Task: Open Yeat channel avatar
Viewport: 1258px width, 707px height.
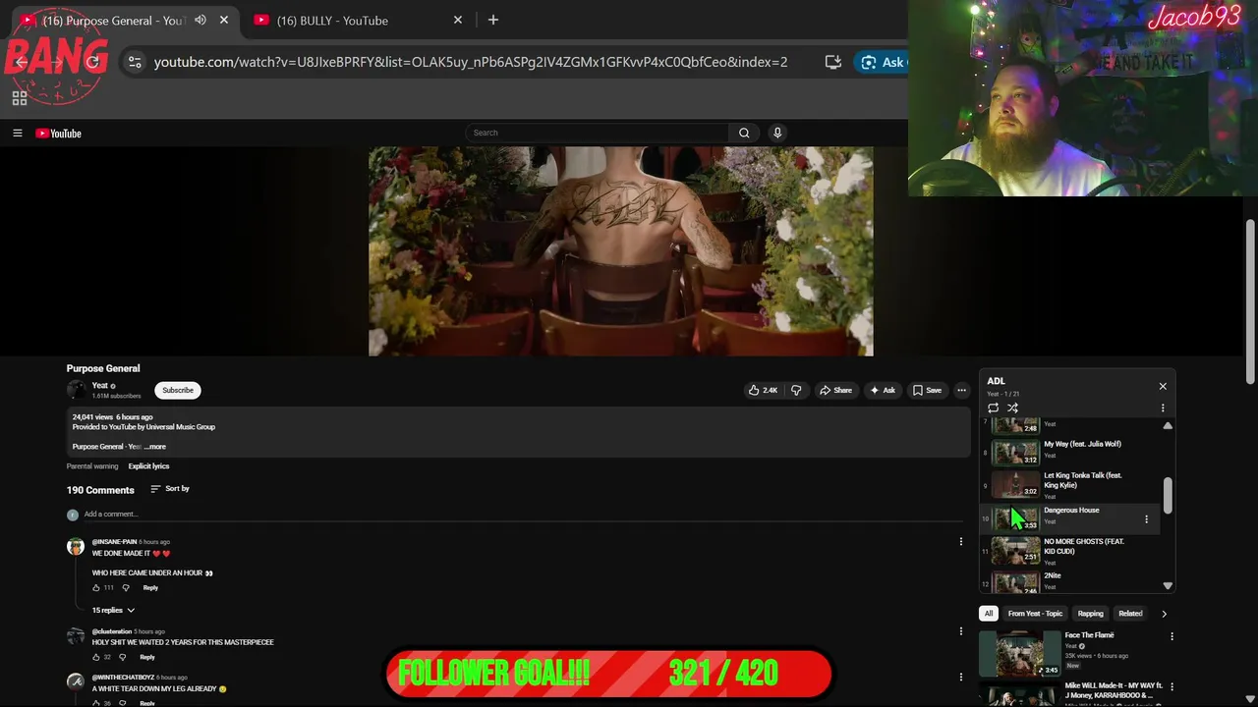Action: [x=76, y=390]
